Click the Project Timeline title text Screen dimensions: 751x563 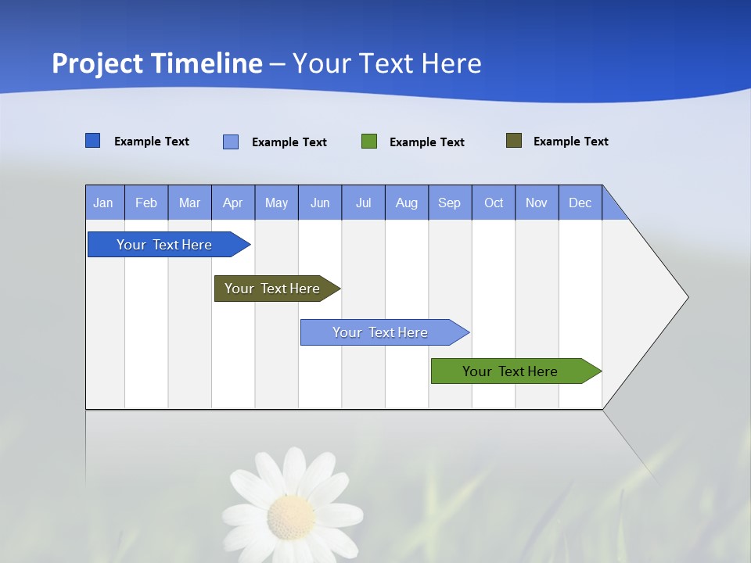pyautogui.click(x=156, y=63)
